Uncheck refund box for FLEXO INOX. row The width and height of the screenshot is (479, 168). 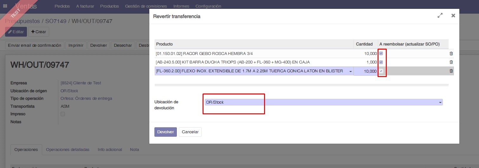pos(381,71)
